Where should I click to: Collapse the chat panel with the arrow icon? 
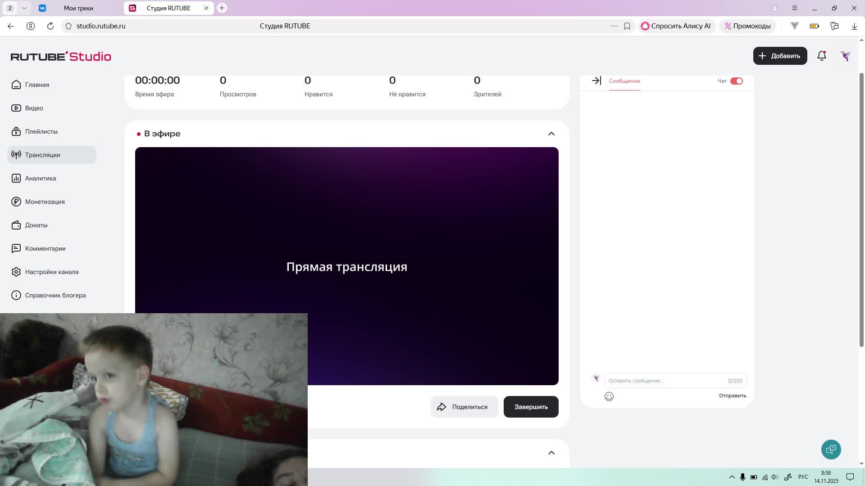[596, 81]
